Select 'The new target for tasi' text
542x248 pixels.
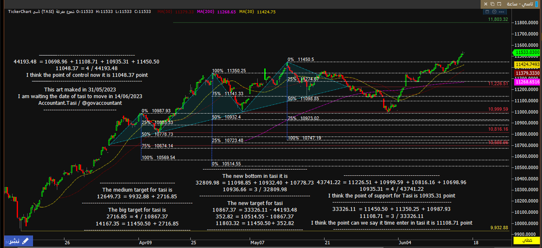coord(255,203)
